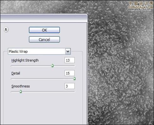Collapse the filter thumbnails with the double-chevron icon
Screen dimensions: 154x125
coord(6,30)
